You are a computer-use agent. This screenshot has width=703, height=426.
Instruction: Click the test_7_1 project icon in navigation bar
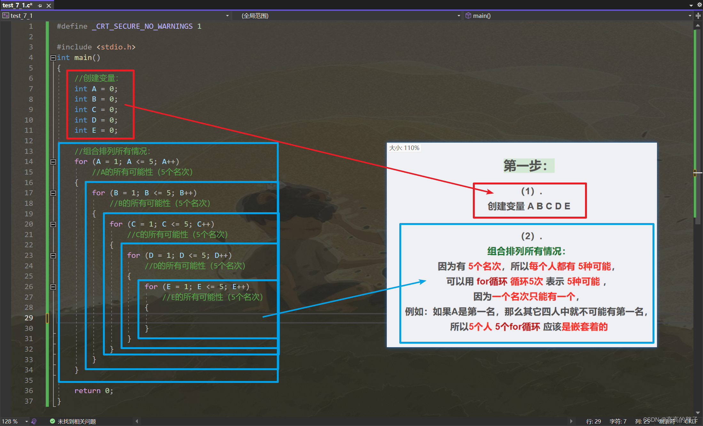pyautogui.click(x=6, y=15)
